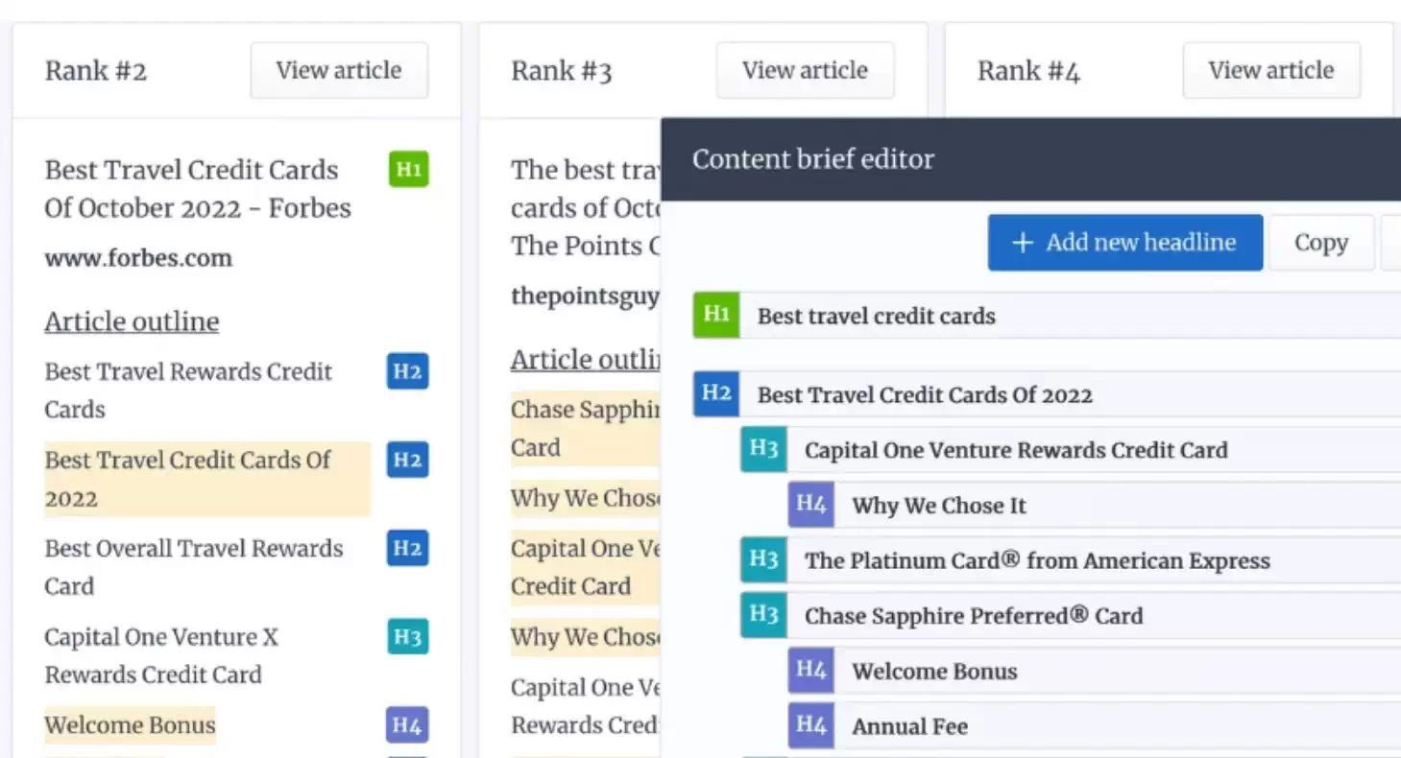Click H2 tag of Best Travel Credit Cards Of 2022 in editor

pos(716,394)
